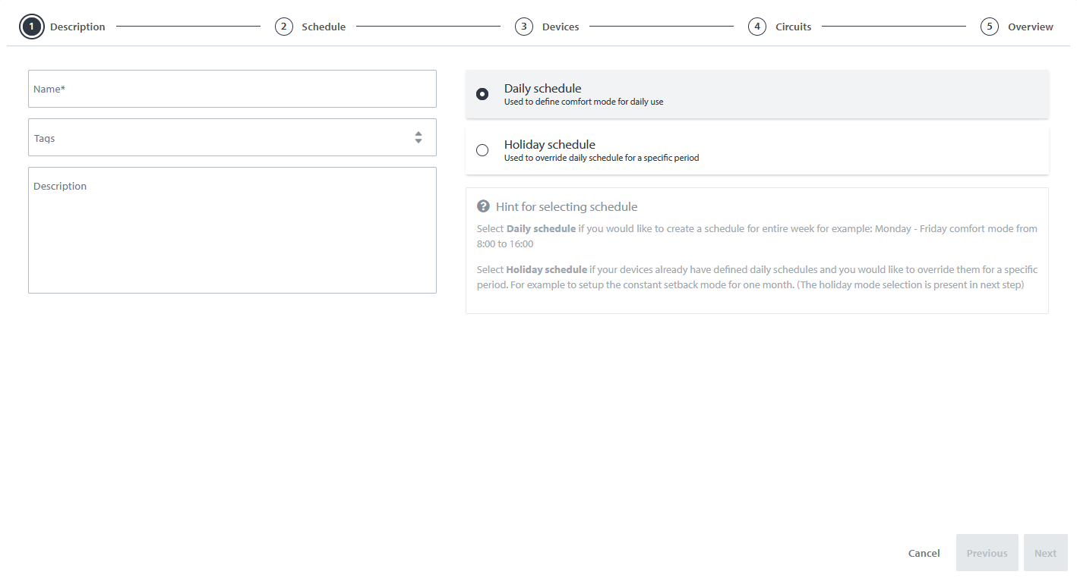Select the Daily schedule radio button
The height and width of the screenshot is (578, 1077).
(x=482, y=94)
